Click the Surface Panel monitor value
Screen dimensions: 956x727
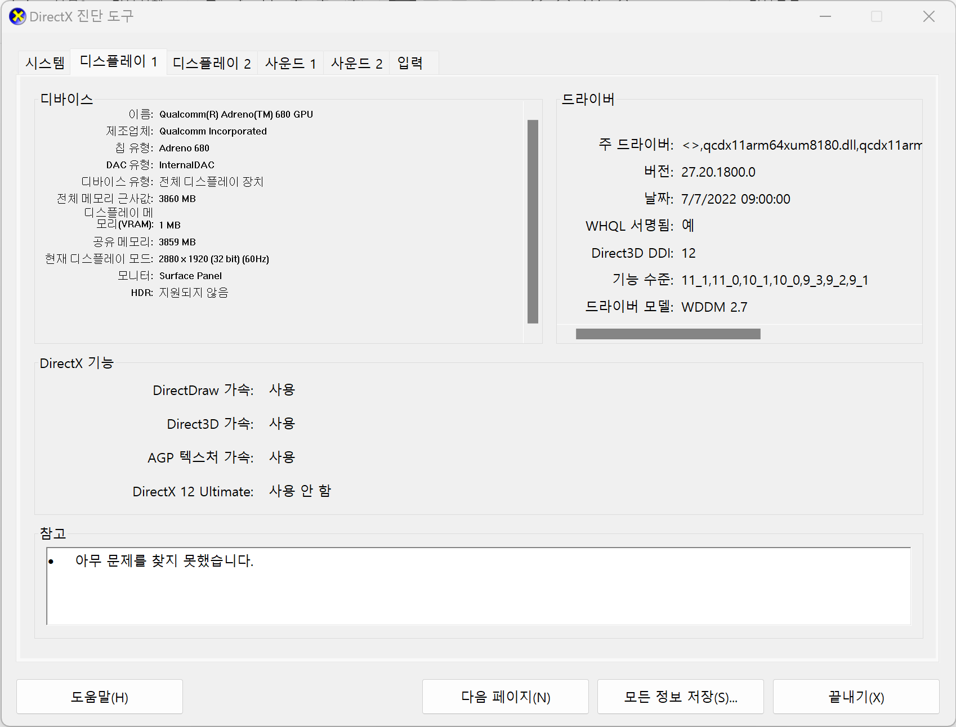pyautogui.click(x=190, y=276)
